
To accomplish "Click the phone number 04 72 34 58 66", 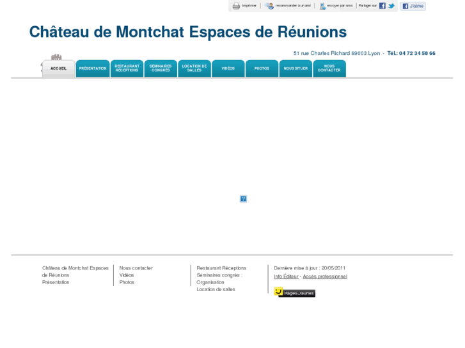I will (x=417, y=53).
